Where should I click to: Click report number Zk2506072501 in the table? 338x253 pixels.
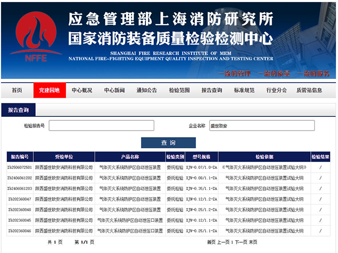click(x=20, y=167)
